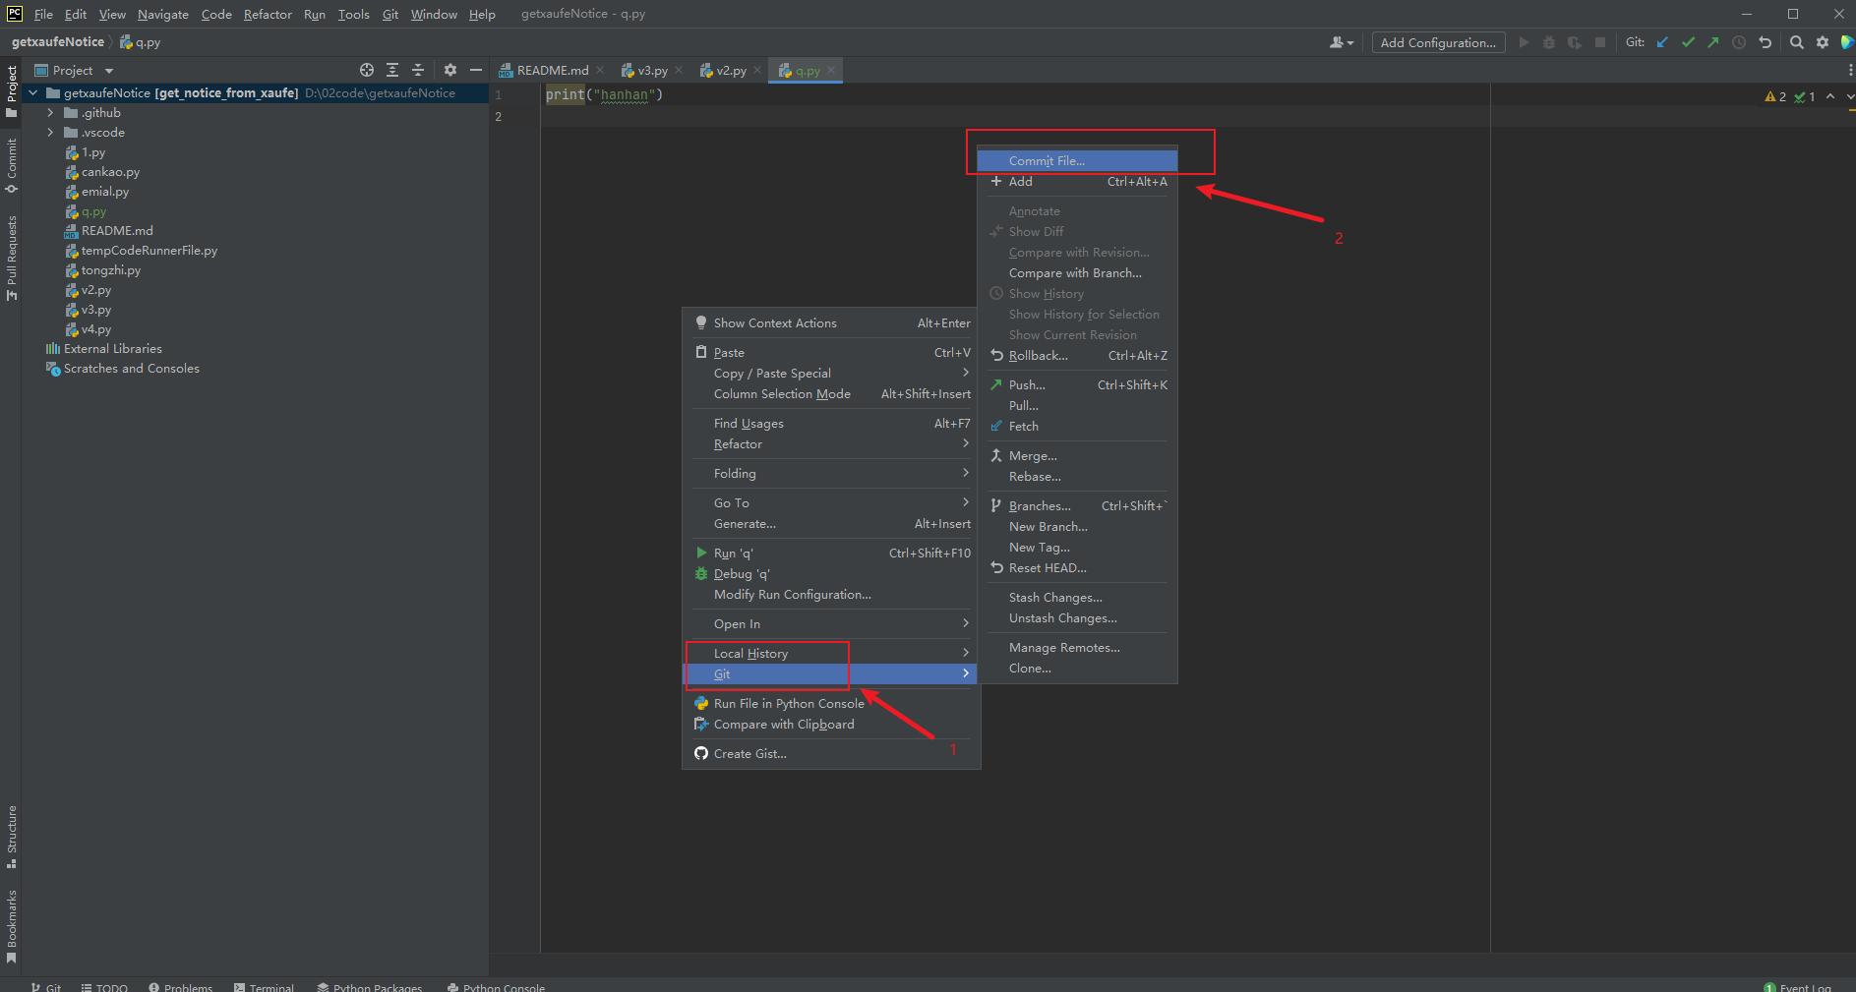
Task: Open the Terminal bottom tool tab
Action: pyautogui.click(x=264, y=987)
